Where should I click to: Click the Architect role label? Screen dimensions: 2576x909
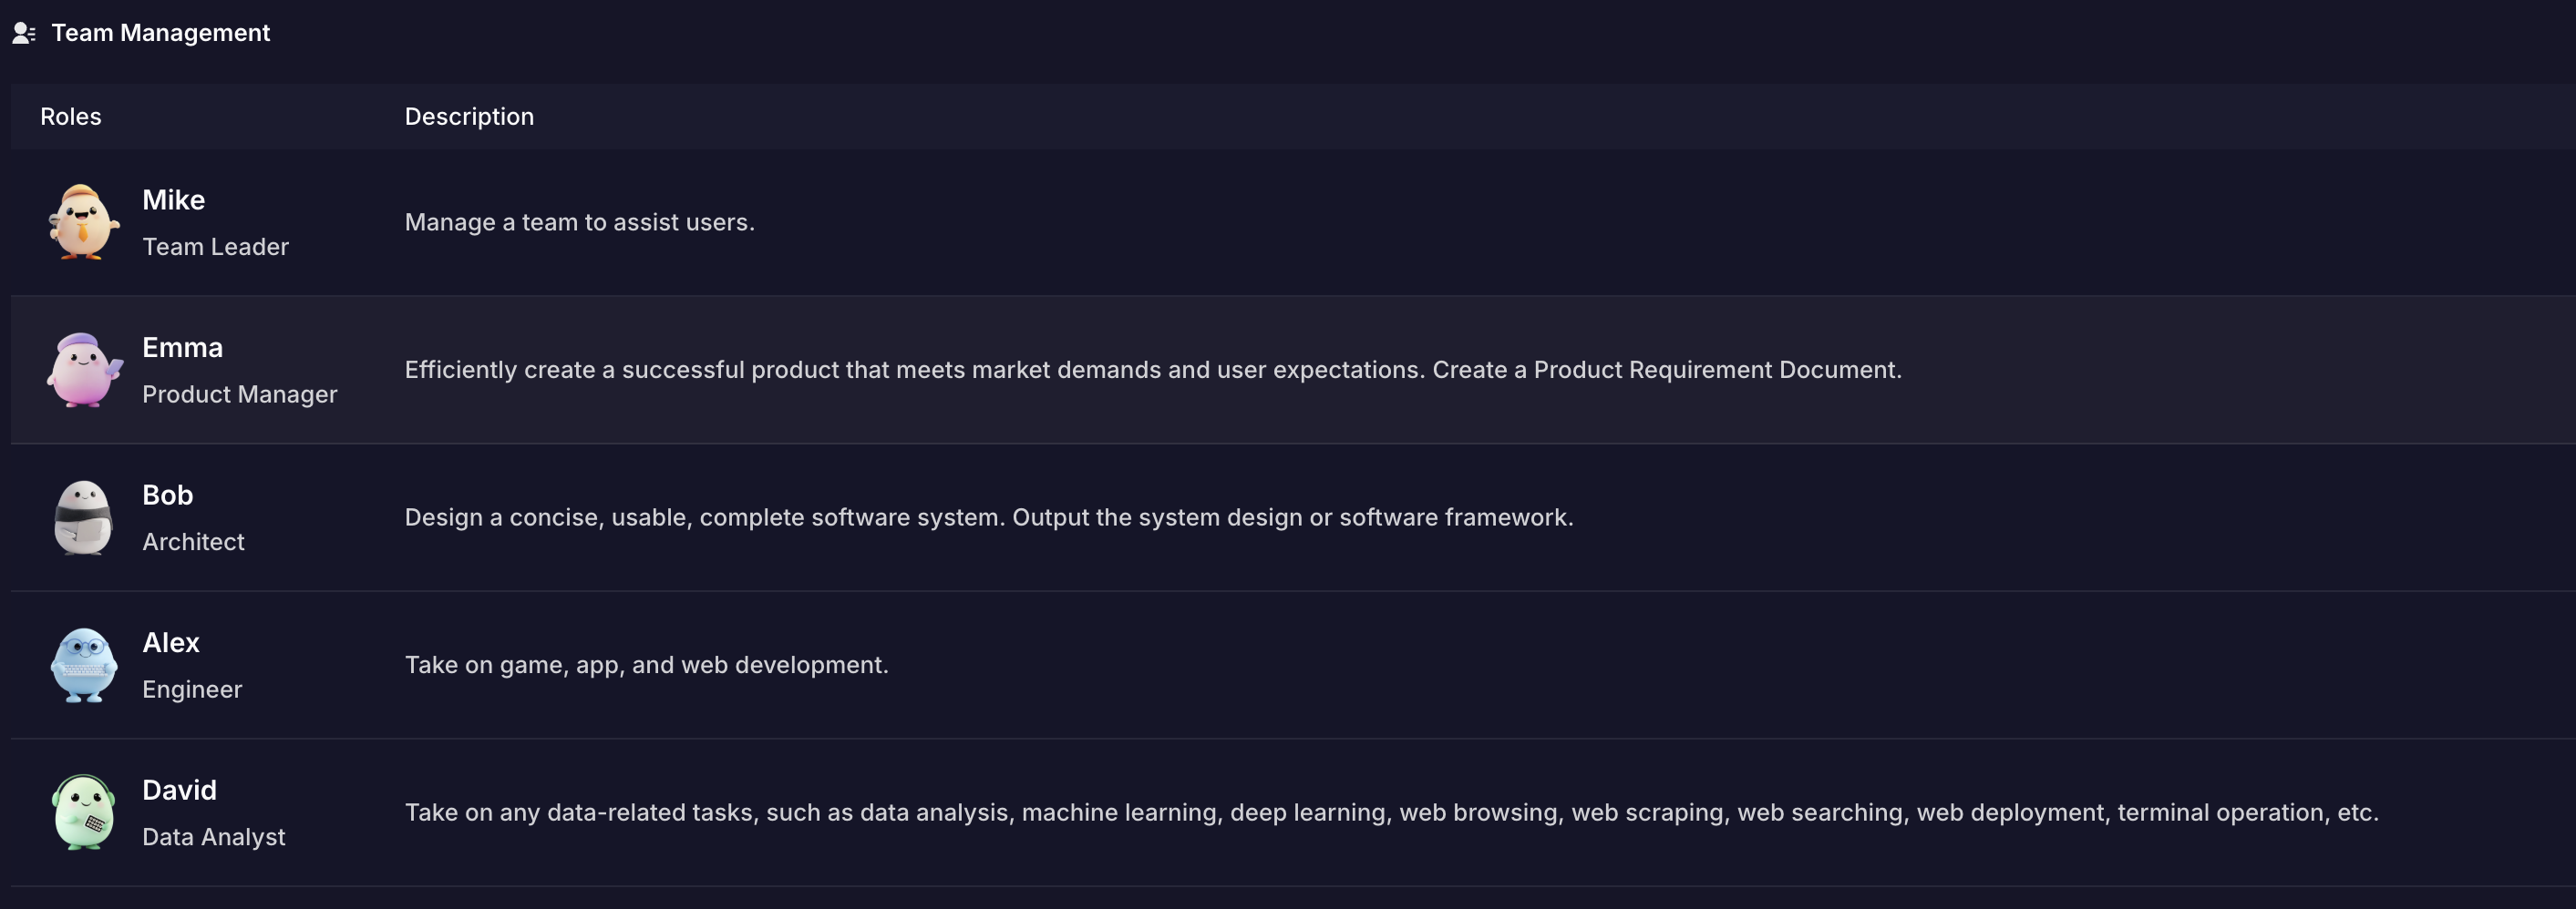193,541
